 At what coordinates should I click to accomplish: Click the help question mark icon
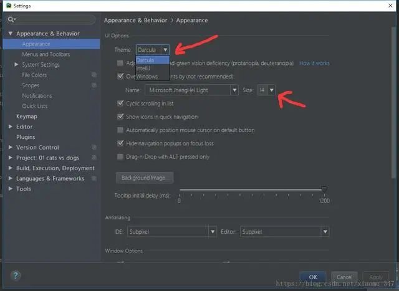click(x=16, y=275)
